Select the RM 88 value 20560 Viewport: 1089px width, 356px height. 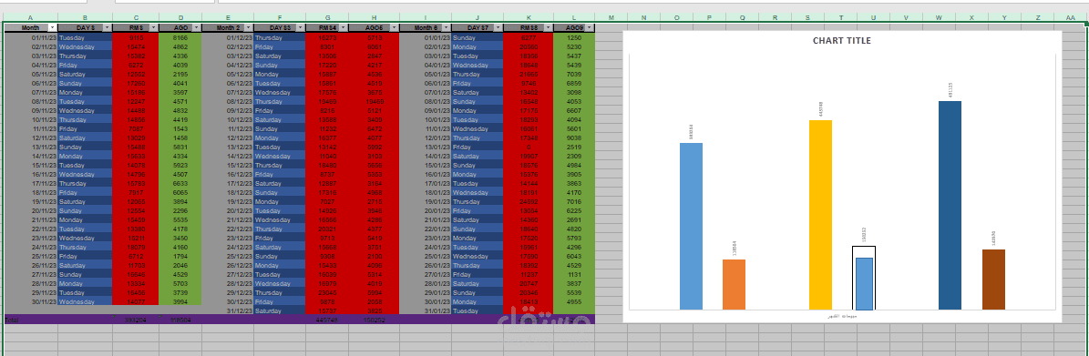pos(529,46)
